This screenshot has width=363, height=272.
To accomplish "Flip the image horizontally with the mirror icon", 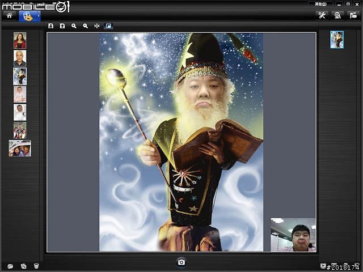I will pos(97,26).
